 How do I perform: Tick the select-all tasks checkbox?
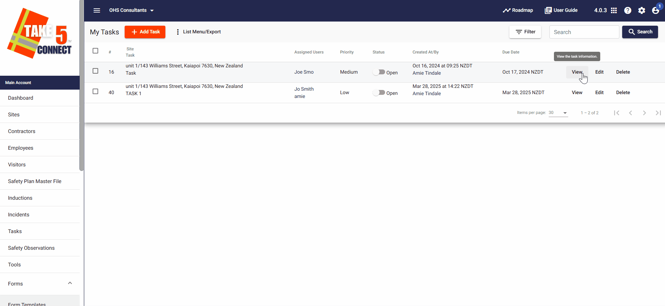tap(95, 51)
